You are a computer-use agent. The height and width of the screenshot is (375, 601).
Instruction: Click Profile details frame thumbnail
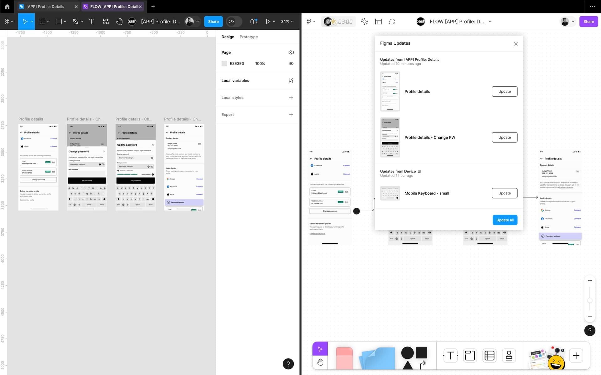tap(390, 91)
